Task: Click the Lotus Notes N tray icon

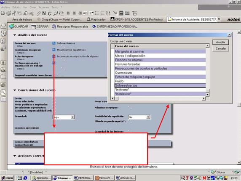Action: 204,178
